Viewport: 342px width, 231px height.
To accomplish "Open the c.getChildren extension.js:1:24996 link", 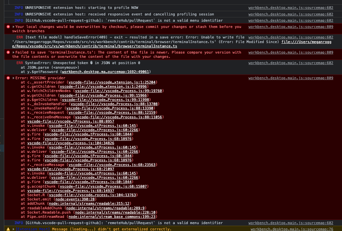I will (103, 87).
